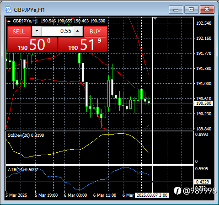Click the GBPJPYe chart window icon
219x205 pixels.
pyautogui.click(x=8, y=10)
